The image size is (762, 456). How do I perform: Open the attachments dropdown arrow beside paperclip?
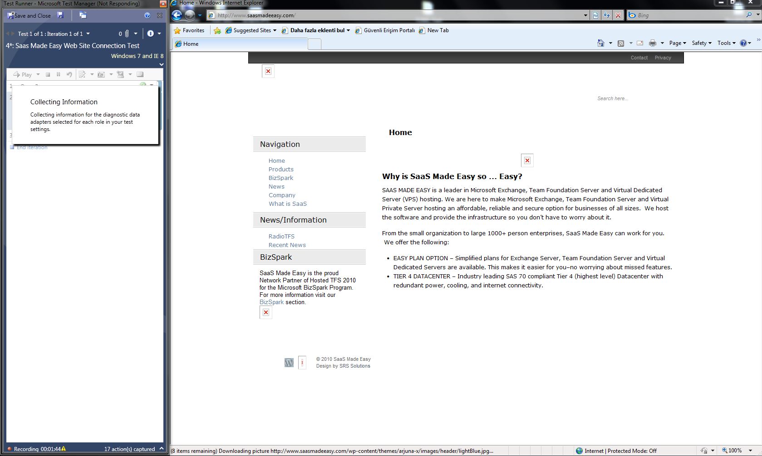click(135, 34)
